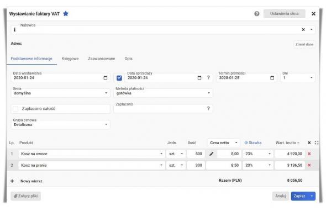The height and width of the screenshot is (211, 326).
Task: Open VAT rate dropdown in Kosz na pranie row
Action: (270, 165)
